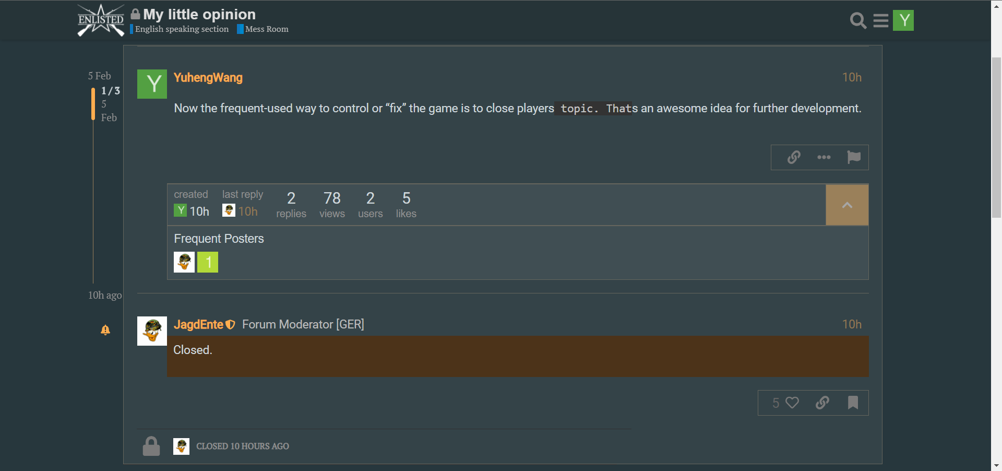Toggle like on JagdEnte's post

(x=786, y=403)
